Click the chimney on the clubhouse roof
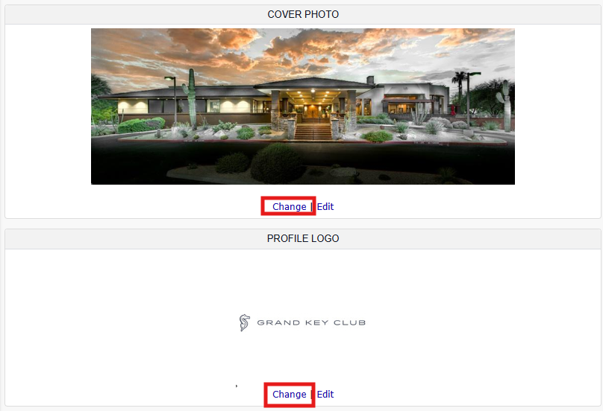This screenshot has width=603, height=411. tap(370, 80)
